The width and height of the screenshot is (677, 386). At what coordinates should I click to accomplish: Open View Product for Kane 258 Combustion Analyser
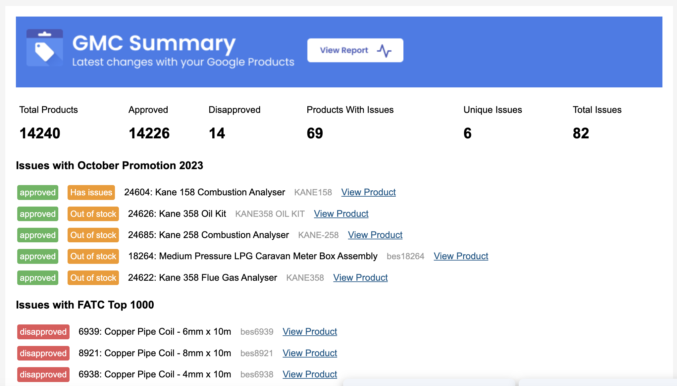[375, 235]
